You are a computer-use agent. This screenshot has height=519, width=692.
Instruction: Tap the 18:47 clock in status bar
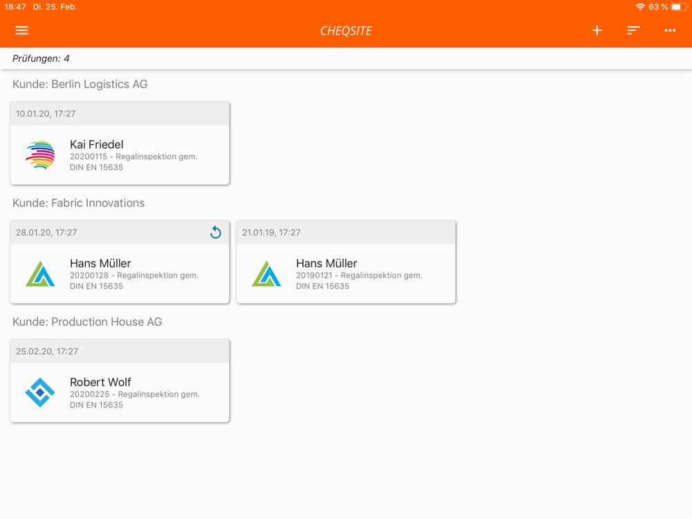15,7
